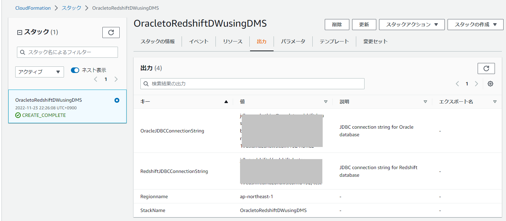The width and height of the screenshot is (506, 221).
Task: Click the Redshift database description text
Action: pos(379,171)
